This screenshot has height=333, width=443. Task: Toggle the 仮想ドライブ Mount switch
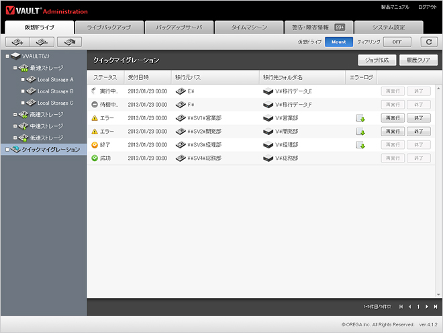[339, 42]
